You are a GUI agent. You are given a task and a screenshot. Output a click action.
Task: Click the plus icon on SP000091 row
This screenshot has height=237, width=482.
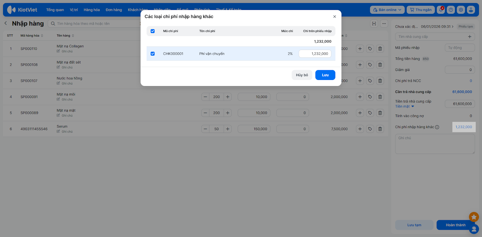click(360, 97)
